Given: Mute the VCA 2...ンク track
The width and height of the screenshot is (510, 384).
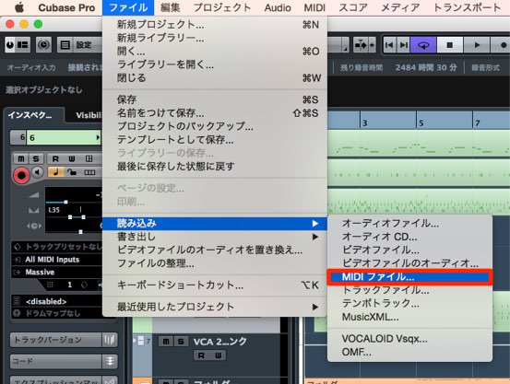Looking at the screenshot, I should pyautogui.click(x=166, y=342).
